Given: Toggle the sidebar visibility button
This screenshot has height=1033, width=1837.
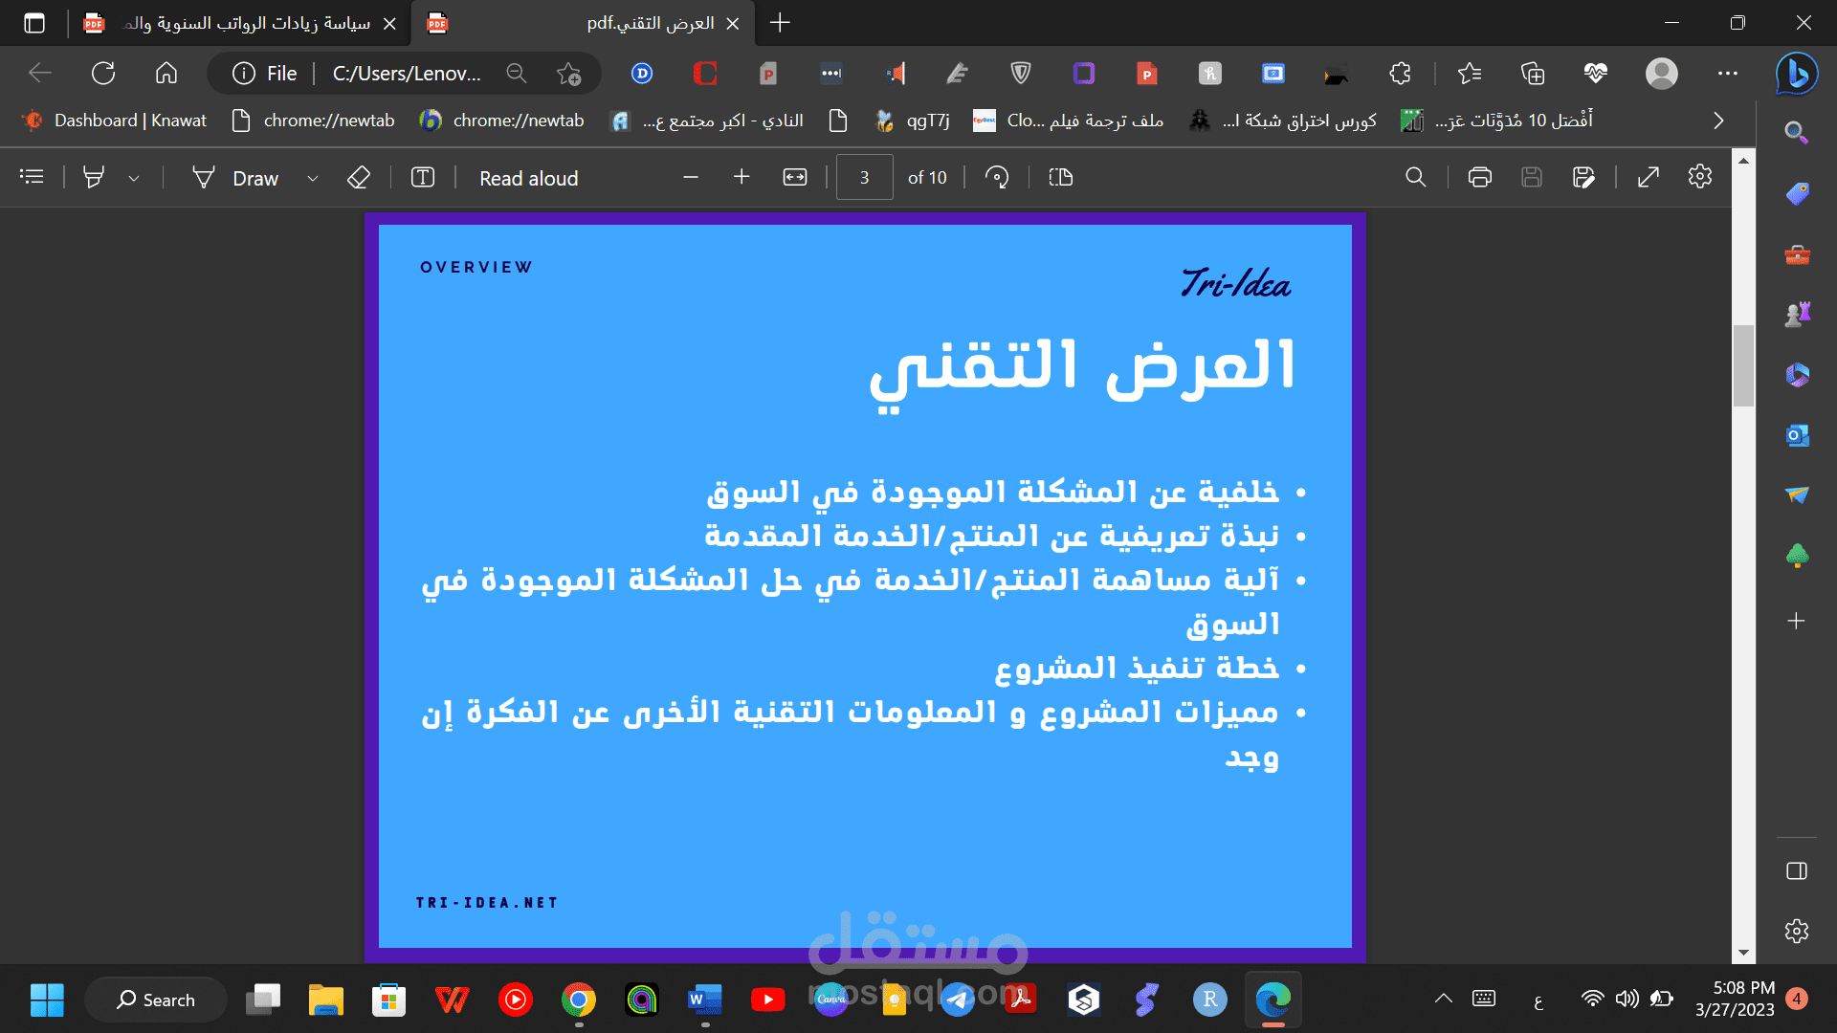Looking at the screenshot, I should (x=1797, y=870).
